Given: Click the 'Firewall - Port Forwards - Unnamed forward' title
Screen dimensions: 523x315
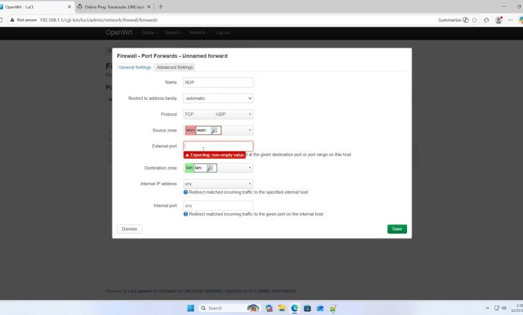Looking at the screenshot, I should point(172,56).
